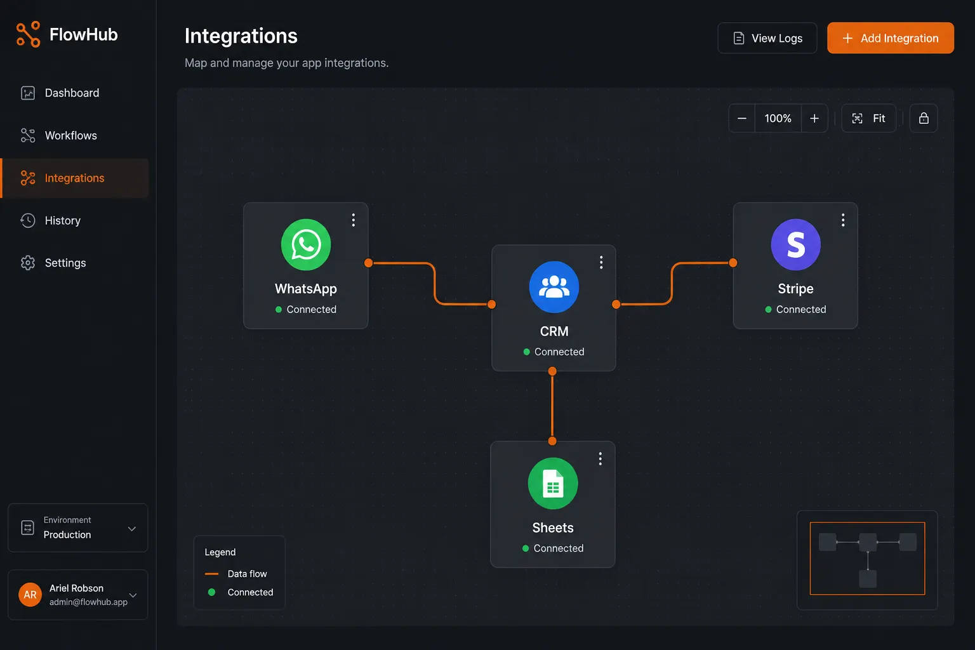Open Settings from the sidebar

(75, 263)
